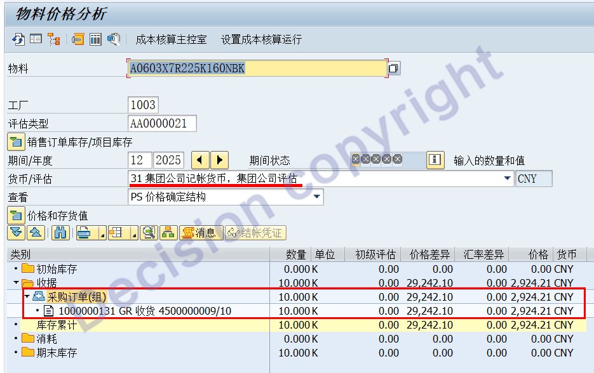Viewport: 594px width, 373px height.
Task: Open the 查看 dropdown arrow
Action: click(316, 197)
